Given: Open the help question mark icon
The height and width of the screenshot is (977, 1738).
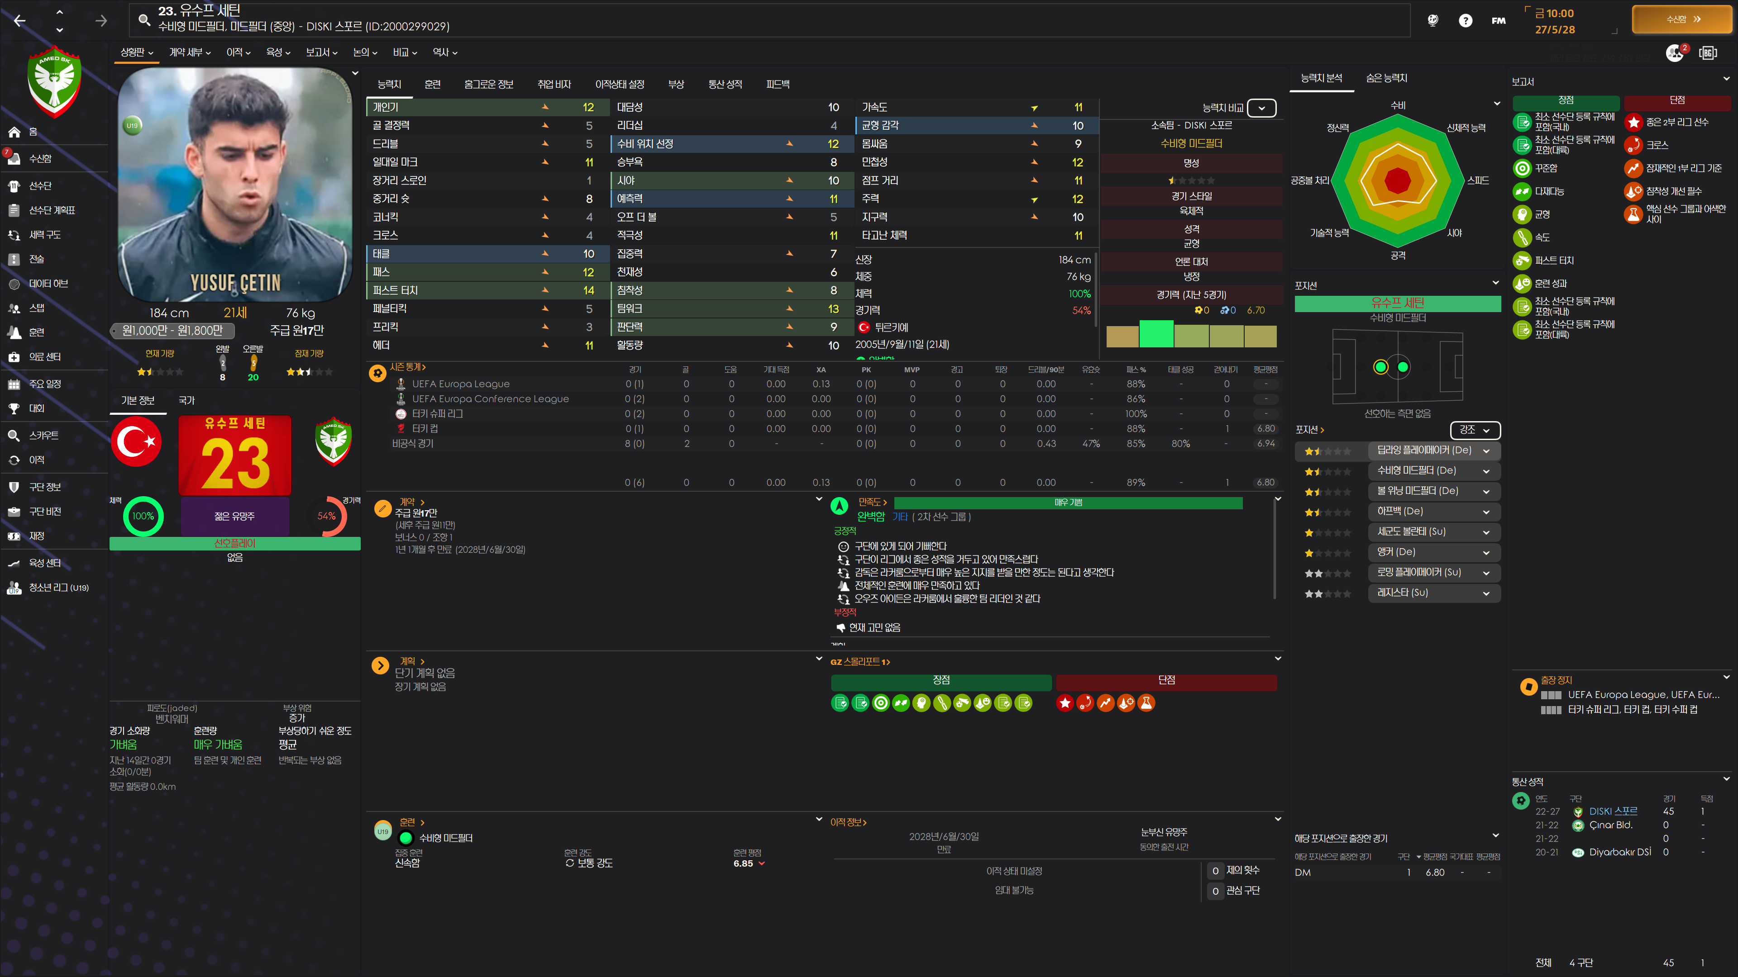Looking at the screenshot, I should point(1465,20).
